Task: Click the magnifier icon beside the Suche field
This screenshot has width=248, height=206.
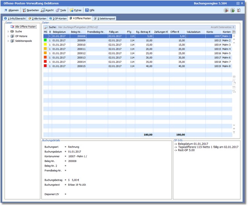Action: 46,27
